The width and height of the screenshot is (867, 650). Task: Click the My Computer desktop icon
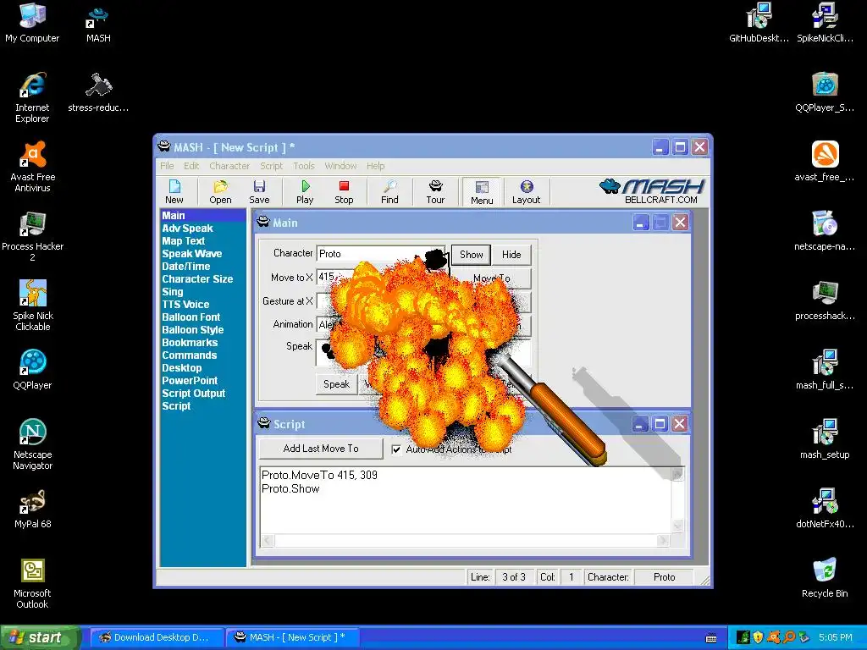(x=32, y=23)
